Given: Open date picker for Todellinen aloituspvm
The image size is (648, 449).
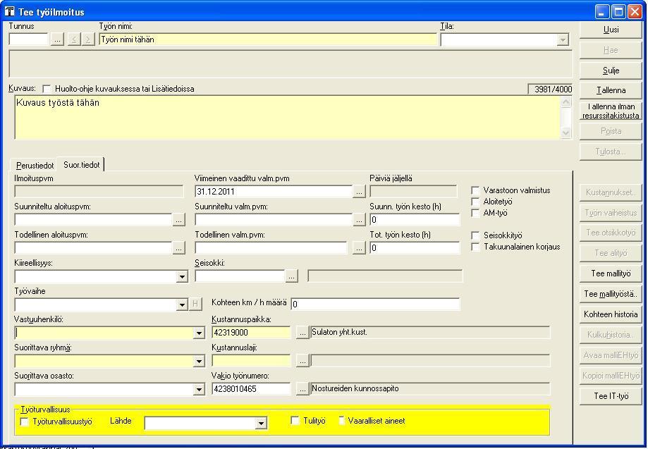Looking at the screenshot, I should pyautogui.click(x=178, y=248).
